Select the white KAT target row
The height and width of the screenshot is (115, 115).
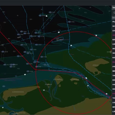[114, 58]
